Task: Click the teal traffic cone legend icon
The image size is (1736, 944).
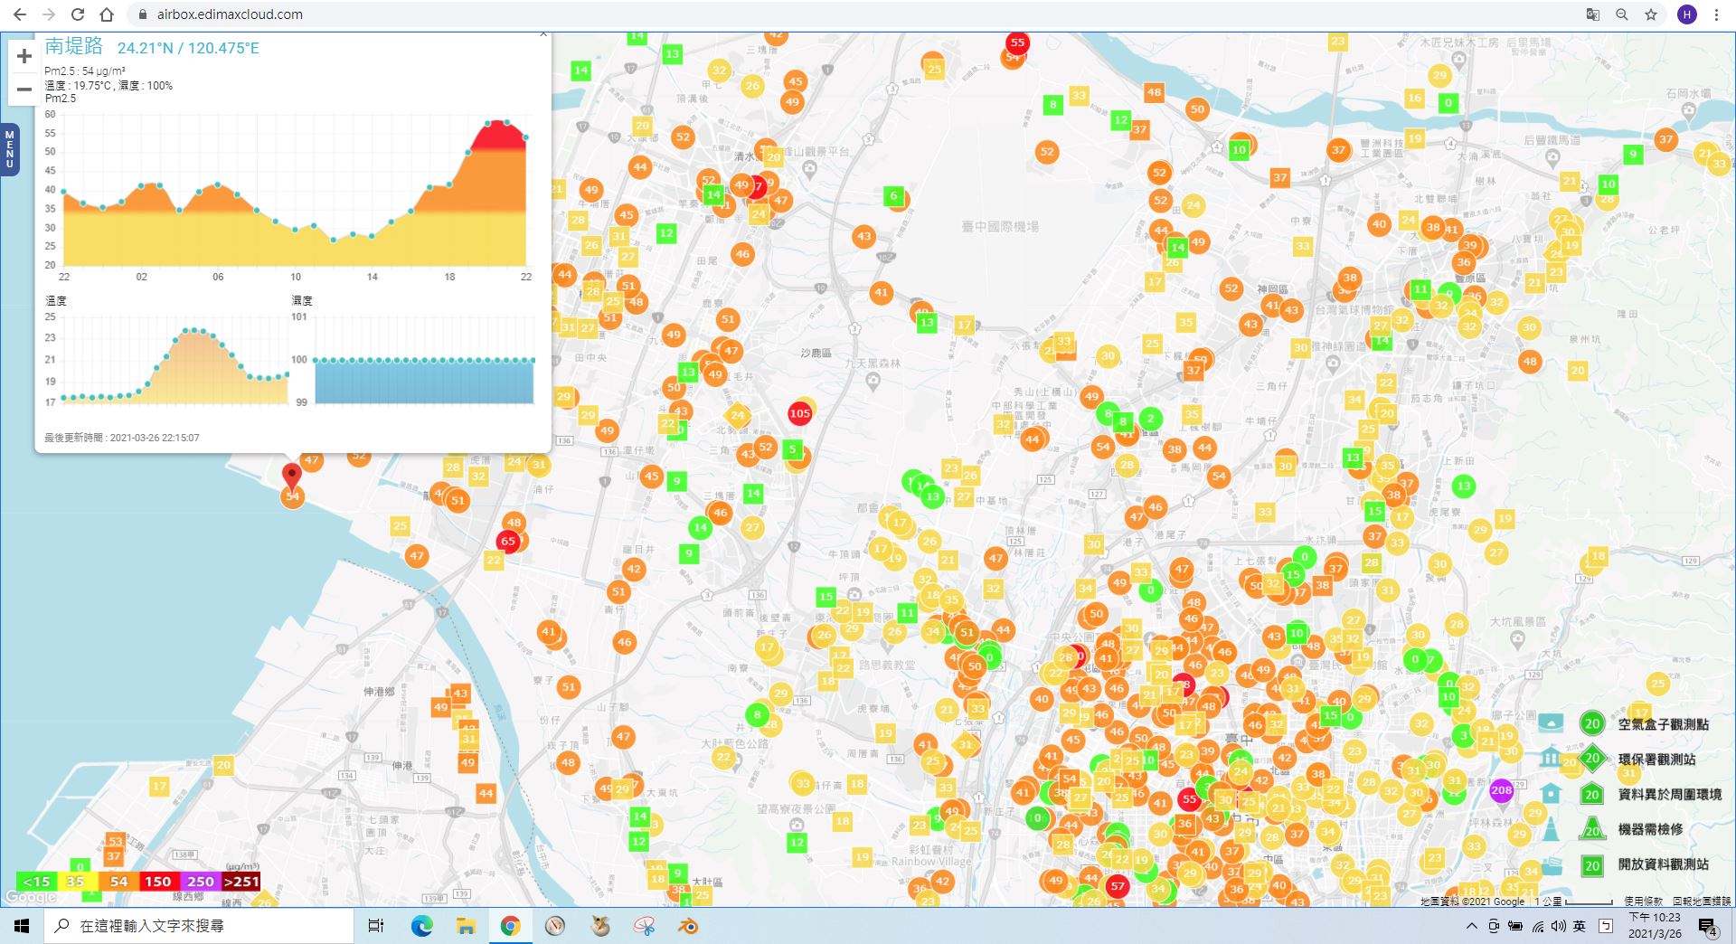Action: 1551,829
